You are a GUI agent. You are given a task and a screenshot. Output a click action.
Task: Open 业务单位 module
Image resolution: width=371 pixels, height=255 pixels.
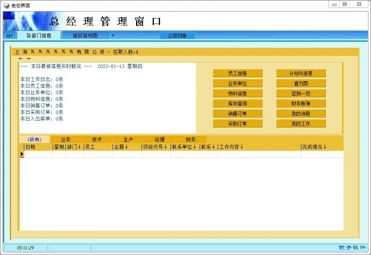237,84
